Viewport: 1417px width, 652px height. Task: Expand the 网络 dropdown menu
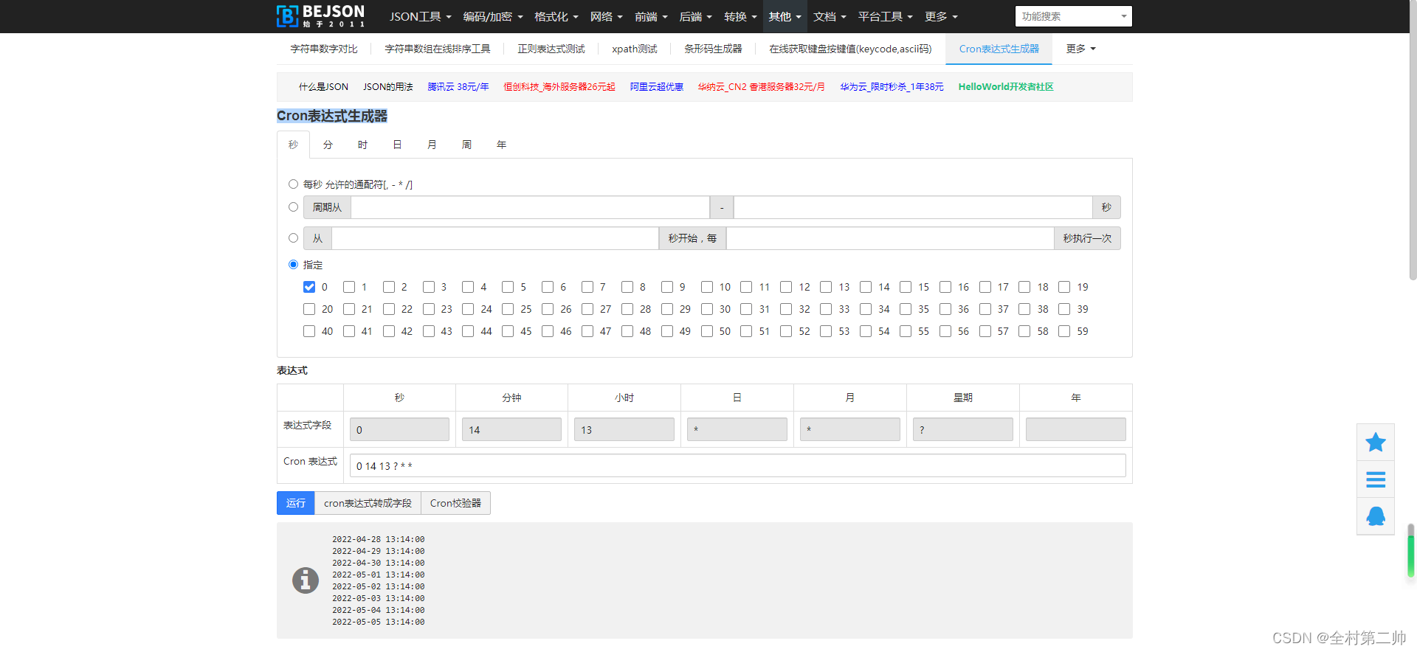coord(607,16)
